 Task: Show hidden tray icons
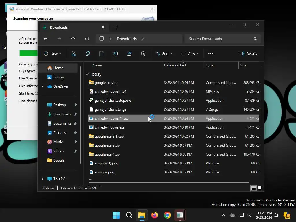pos(223,215)
